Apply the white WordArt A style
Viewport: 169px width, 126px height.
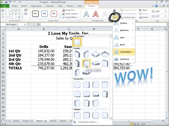pyautogui.click(x=105, y=14)
